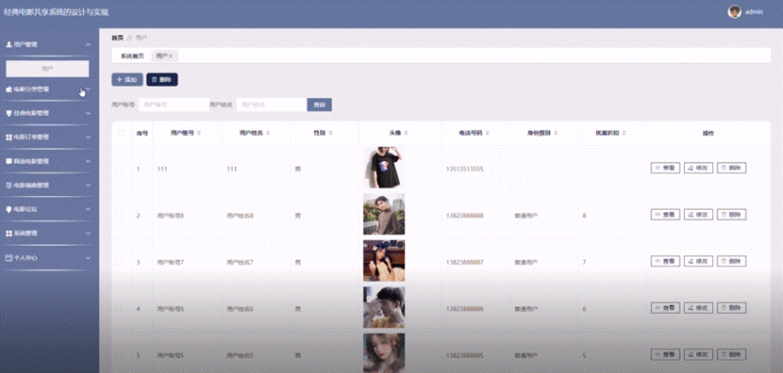This screenshot has height=373, width=783.
Task: Sort by 优惠折扣 column arrows
Action: (x=625, y=133)
